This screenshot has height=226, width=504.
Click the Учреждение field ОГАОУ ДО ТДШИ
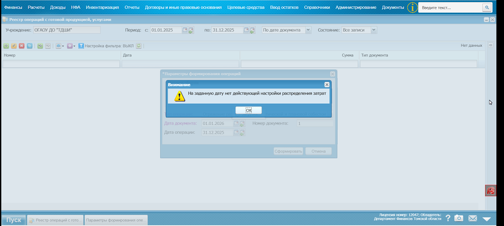[x=66, y=30]
